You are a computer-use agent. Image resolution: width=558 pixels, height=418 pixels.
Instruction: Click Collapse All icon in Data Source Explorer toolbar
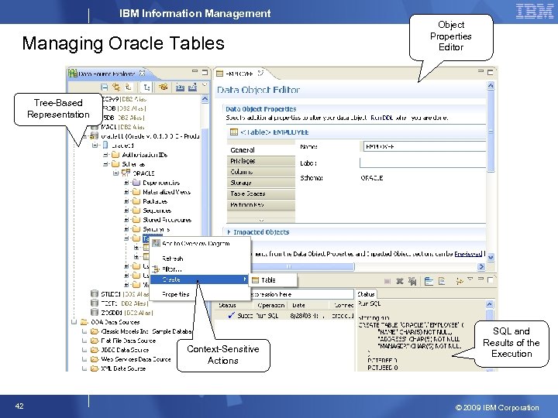pyautogui.click(x=105, y=87)
